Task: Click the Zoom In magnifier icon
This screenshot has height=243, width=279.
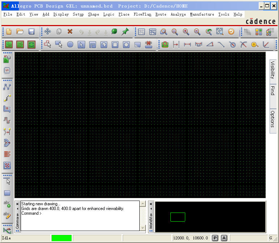Action: pyautogui.click(x=186, y=32)
